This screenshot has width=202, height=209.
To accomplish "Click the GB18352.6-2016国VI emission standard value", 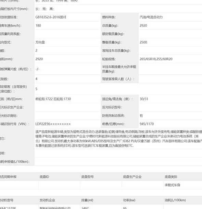I will click(51, 17).
